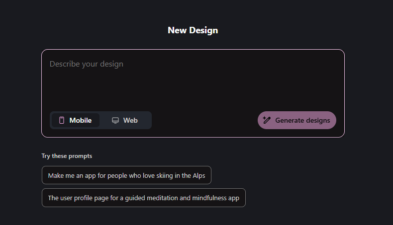Click the magic wand icon on Generate
This screenshot has height=225, width=393.
click(x=267, y=120)
